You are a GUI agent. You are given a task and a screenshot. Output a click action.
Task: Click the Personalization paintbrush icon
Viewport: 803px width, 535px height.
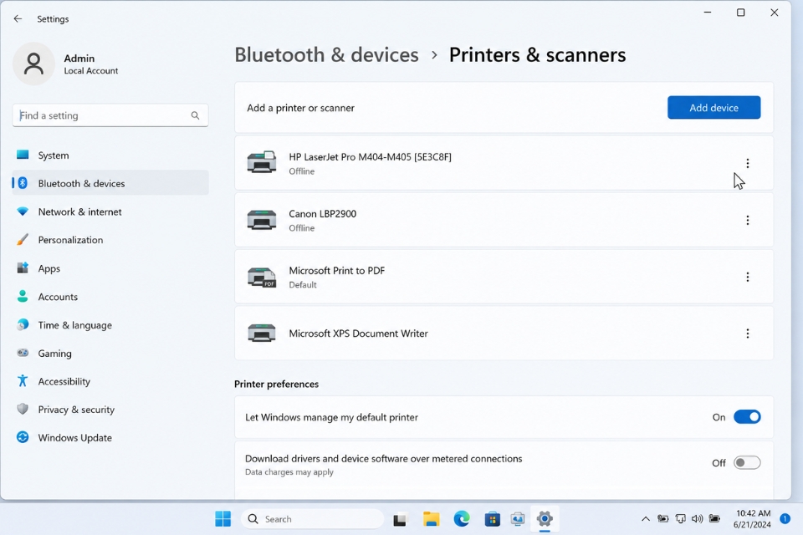tap(23, 240)
